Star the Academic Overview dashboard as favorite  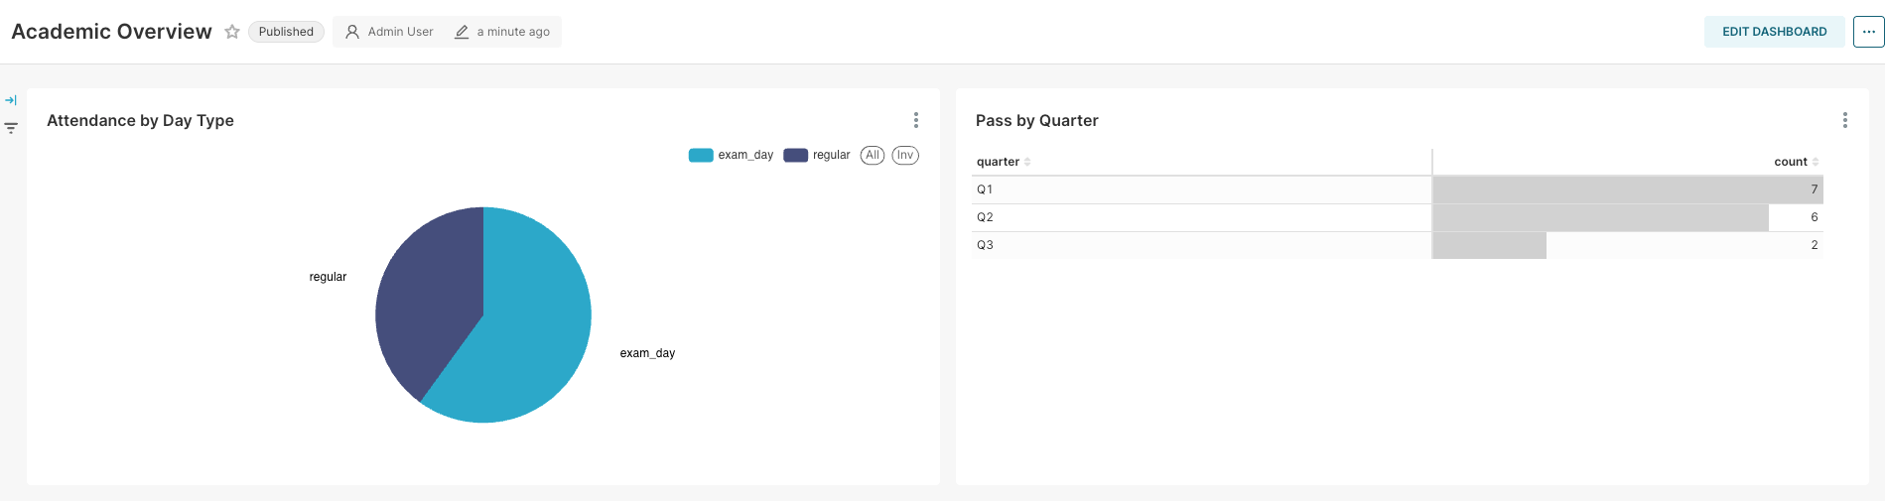click(232, 32)
